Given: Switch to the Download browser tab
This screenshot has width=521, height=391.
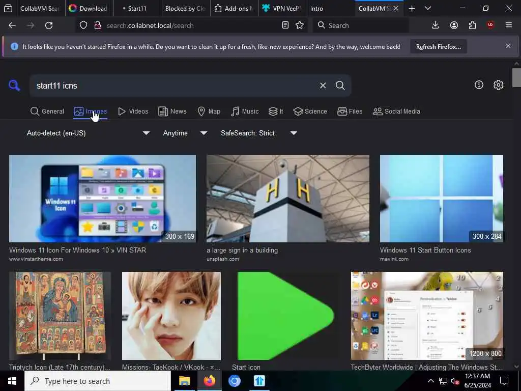Looking at the screenshot, I should [x=89, y=8].
